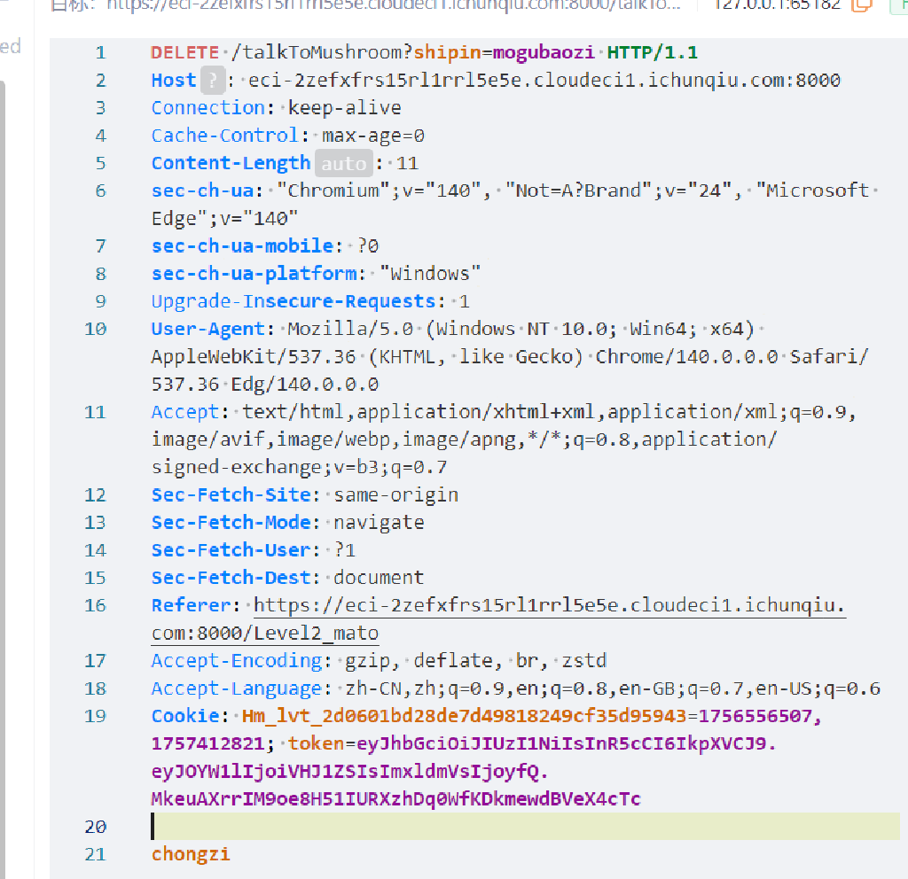This screenshot has width=908, height=879.
Task: Click line number 1 in the gutter
Action: point(100,53)
